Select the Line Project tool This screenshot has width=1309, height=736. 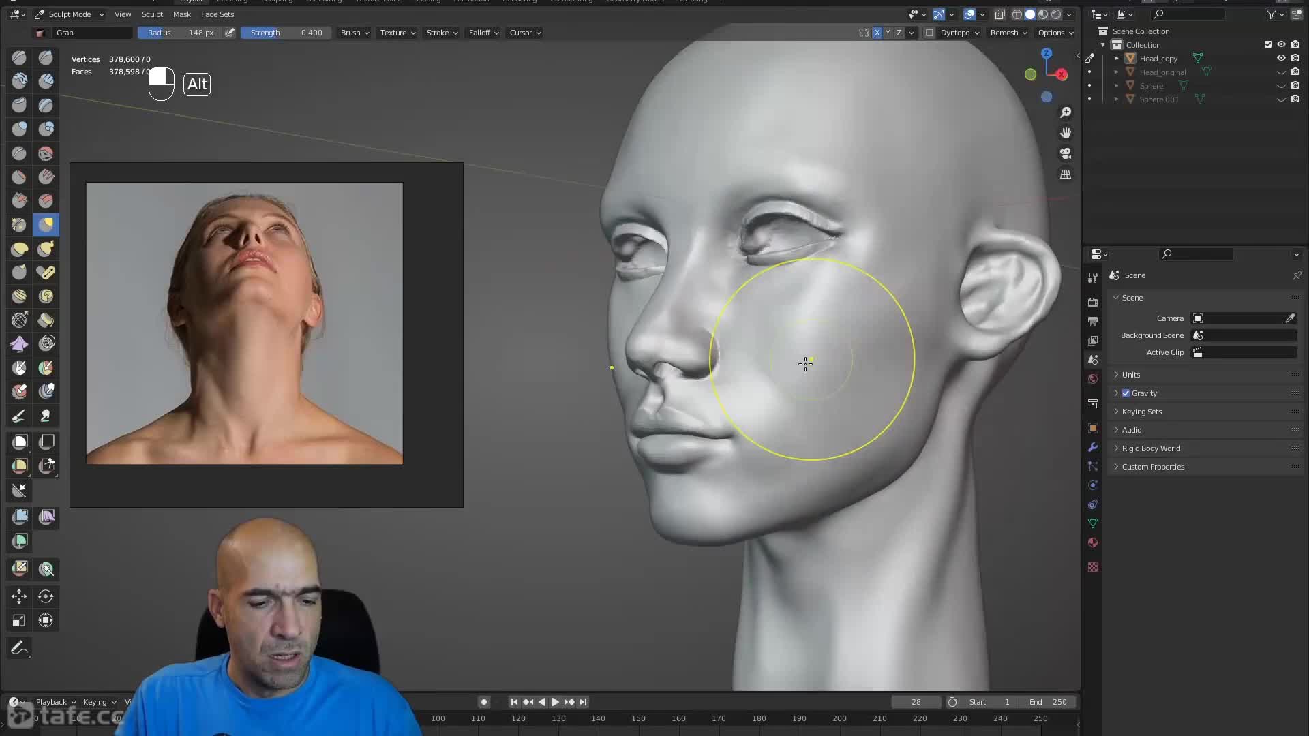[19, 490]
